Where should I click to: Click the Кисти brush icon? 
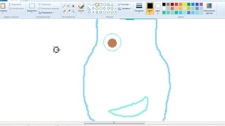81,6
